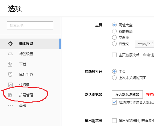Enable the 主页被篡改后 checkbox
The height and width of the screenshot is (126, 154).
coord(114,55)
